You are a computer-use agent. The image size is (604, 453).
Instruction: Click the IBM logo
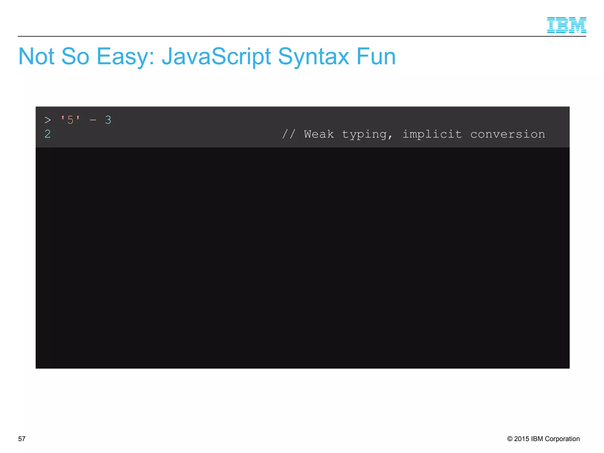(566, 25)
